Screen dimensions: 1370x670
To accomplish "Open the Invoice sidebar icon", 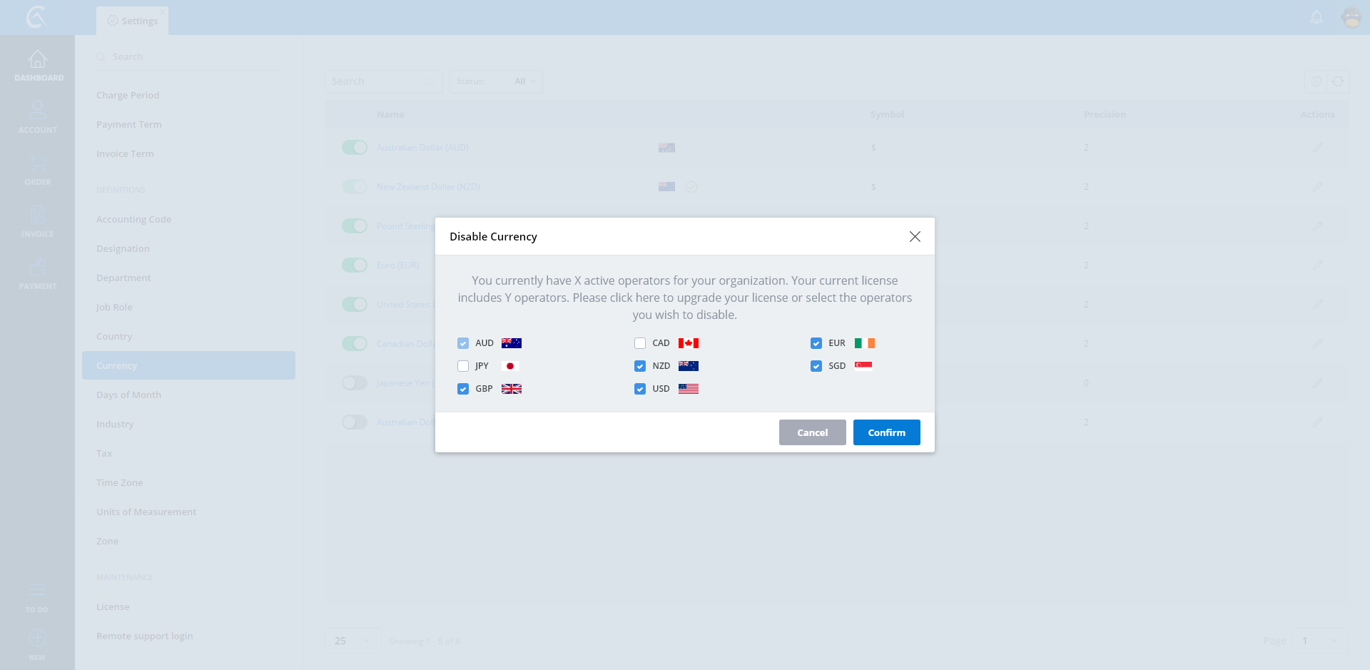I will tap(37, 215).
